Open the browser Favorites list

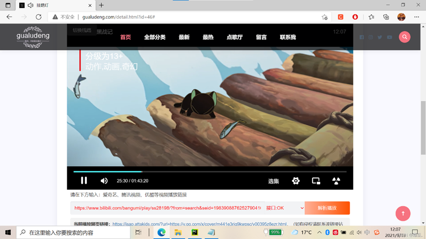click(x=371, y=17)
